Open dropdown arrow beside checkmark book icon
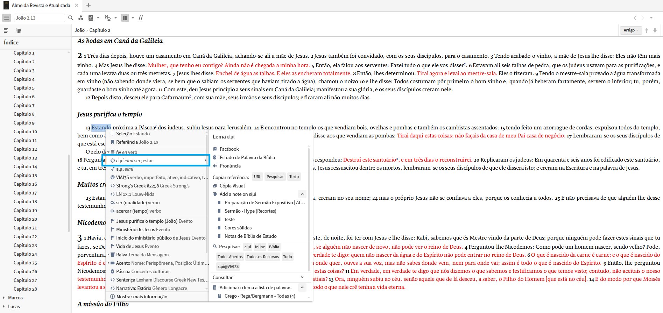 point(98,18)
